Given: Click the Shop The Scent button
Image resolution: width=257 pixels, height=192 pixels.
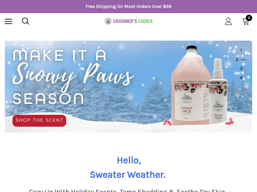Looking at the screenshot, I should point(39,121).
